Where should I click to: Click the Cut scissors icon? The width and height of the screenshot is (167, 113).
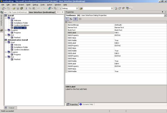[x=26, y=8]
